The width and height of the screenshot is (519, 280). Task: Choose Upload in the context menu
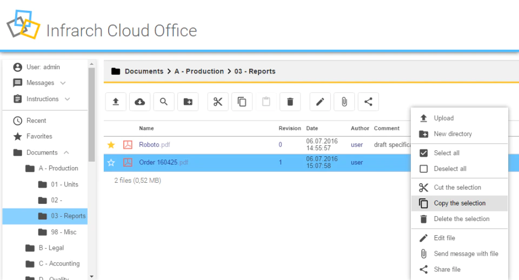click(x=460, y=118)
